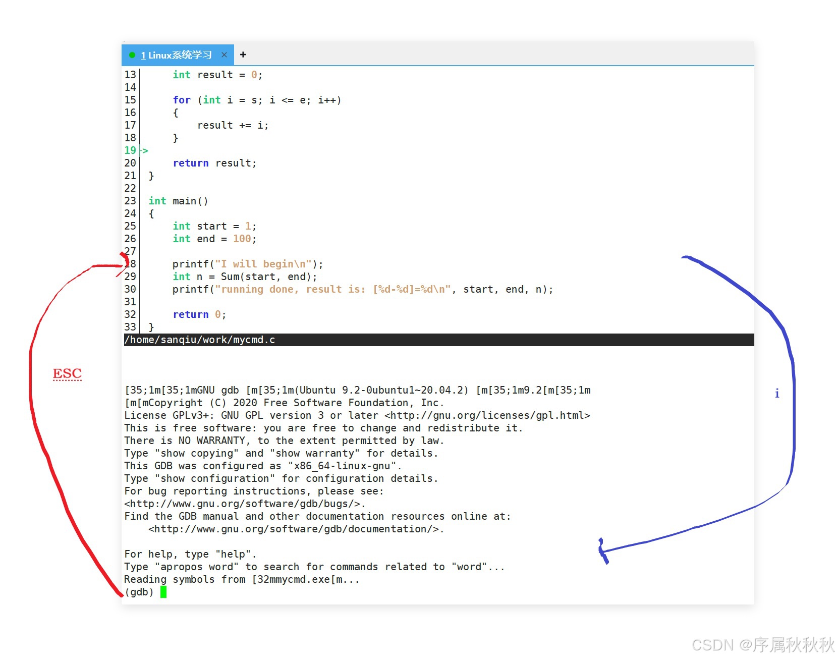Click the GNU gdb version banner line

(x=357, y=390)
